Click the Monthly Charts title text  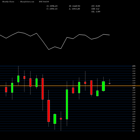pos(8,2)
